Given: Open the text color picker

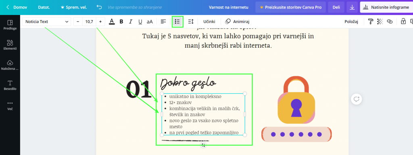Looking at the screenshot, I should 112,22.
